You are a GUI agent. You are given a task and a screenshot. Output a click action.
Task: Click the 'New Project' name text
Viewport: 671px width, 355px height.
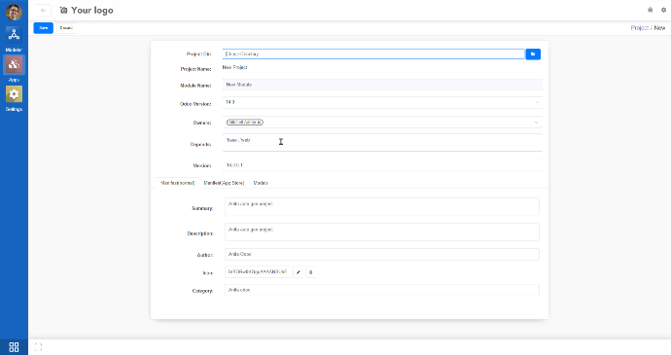click(x=234, y=67)
